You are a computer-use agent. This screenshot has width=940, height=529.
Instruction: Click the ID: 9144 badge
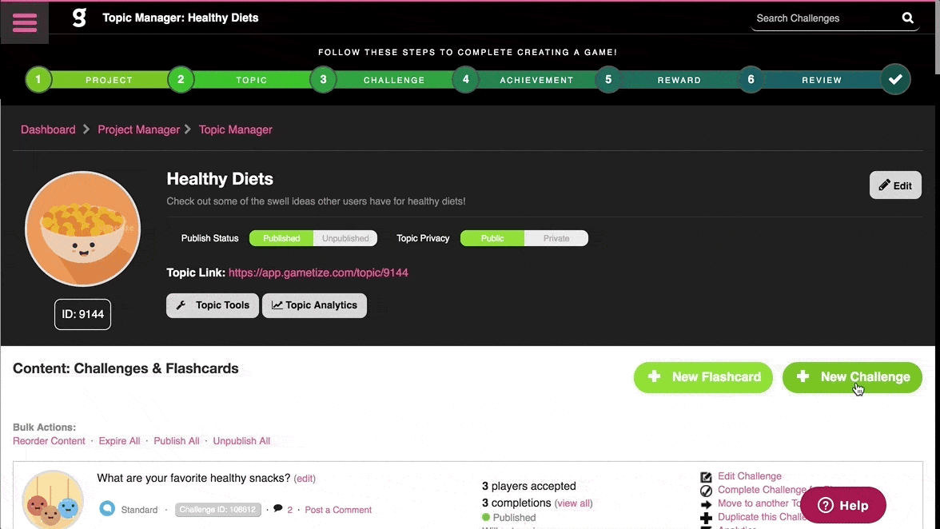click(83, 315)
